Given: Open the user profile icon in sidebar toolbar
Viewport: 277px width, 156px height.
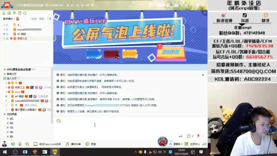Looking at the screenshot, I should point(4,13).
